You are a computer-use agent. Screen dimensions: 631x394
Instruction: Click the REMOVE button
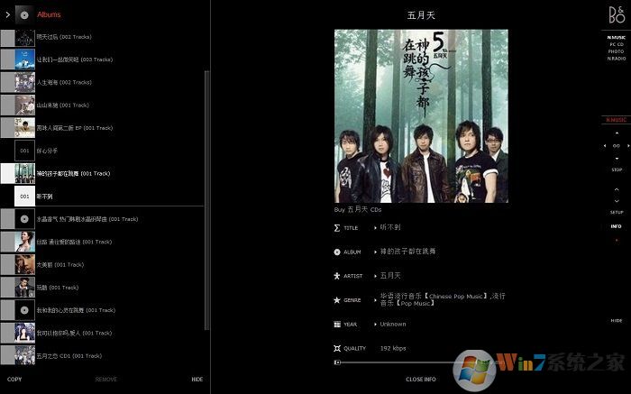tap(106, 379)
